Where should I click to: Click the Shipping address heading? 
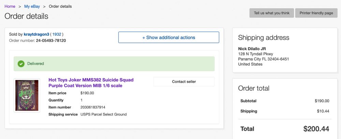click(x=263, y=37)
